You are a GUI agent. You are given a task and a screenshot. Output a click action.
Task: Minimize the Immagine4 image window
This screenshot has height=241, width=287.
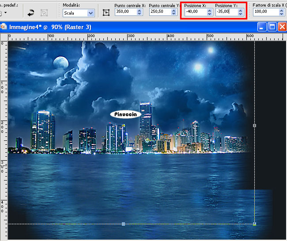point(262,27)
